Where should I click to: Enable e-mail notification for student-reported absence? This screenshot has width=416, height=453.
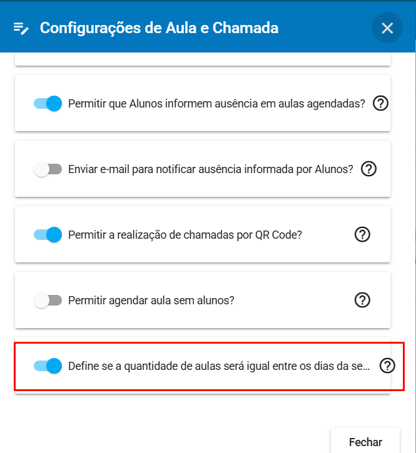click(48, 169)
